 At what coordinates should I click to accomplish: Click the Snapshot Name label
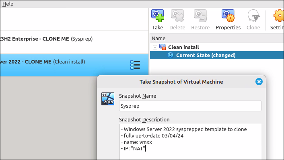pyautogui.click(x=138, y=96)
